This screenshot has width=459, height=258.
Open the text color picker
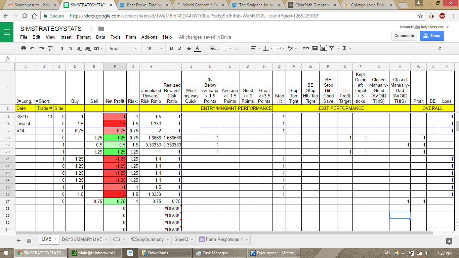click(x=197, y=49)
